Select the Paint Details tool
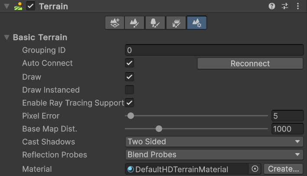307x176 pixels. (176, 23)
